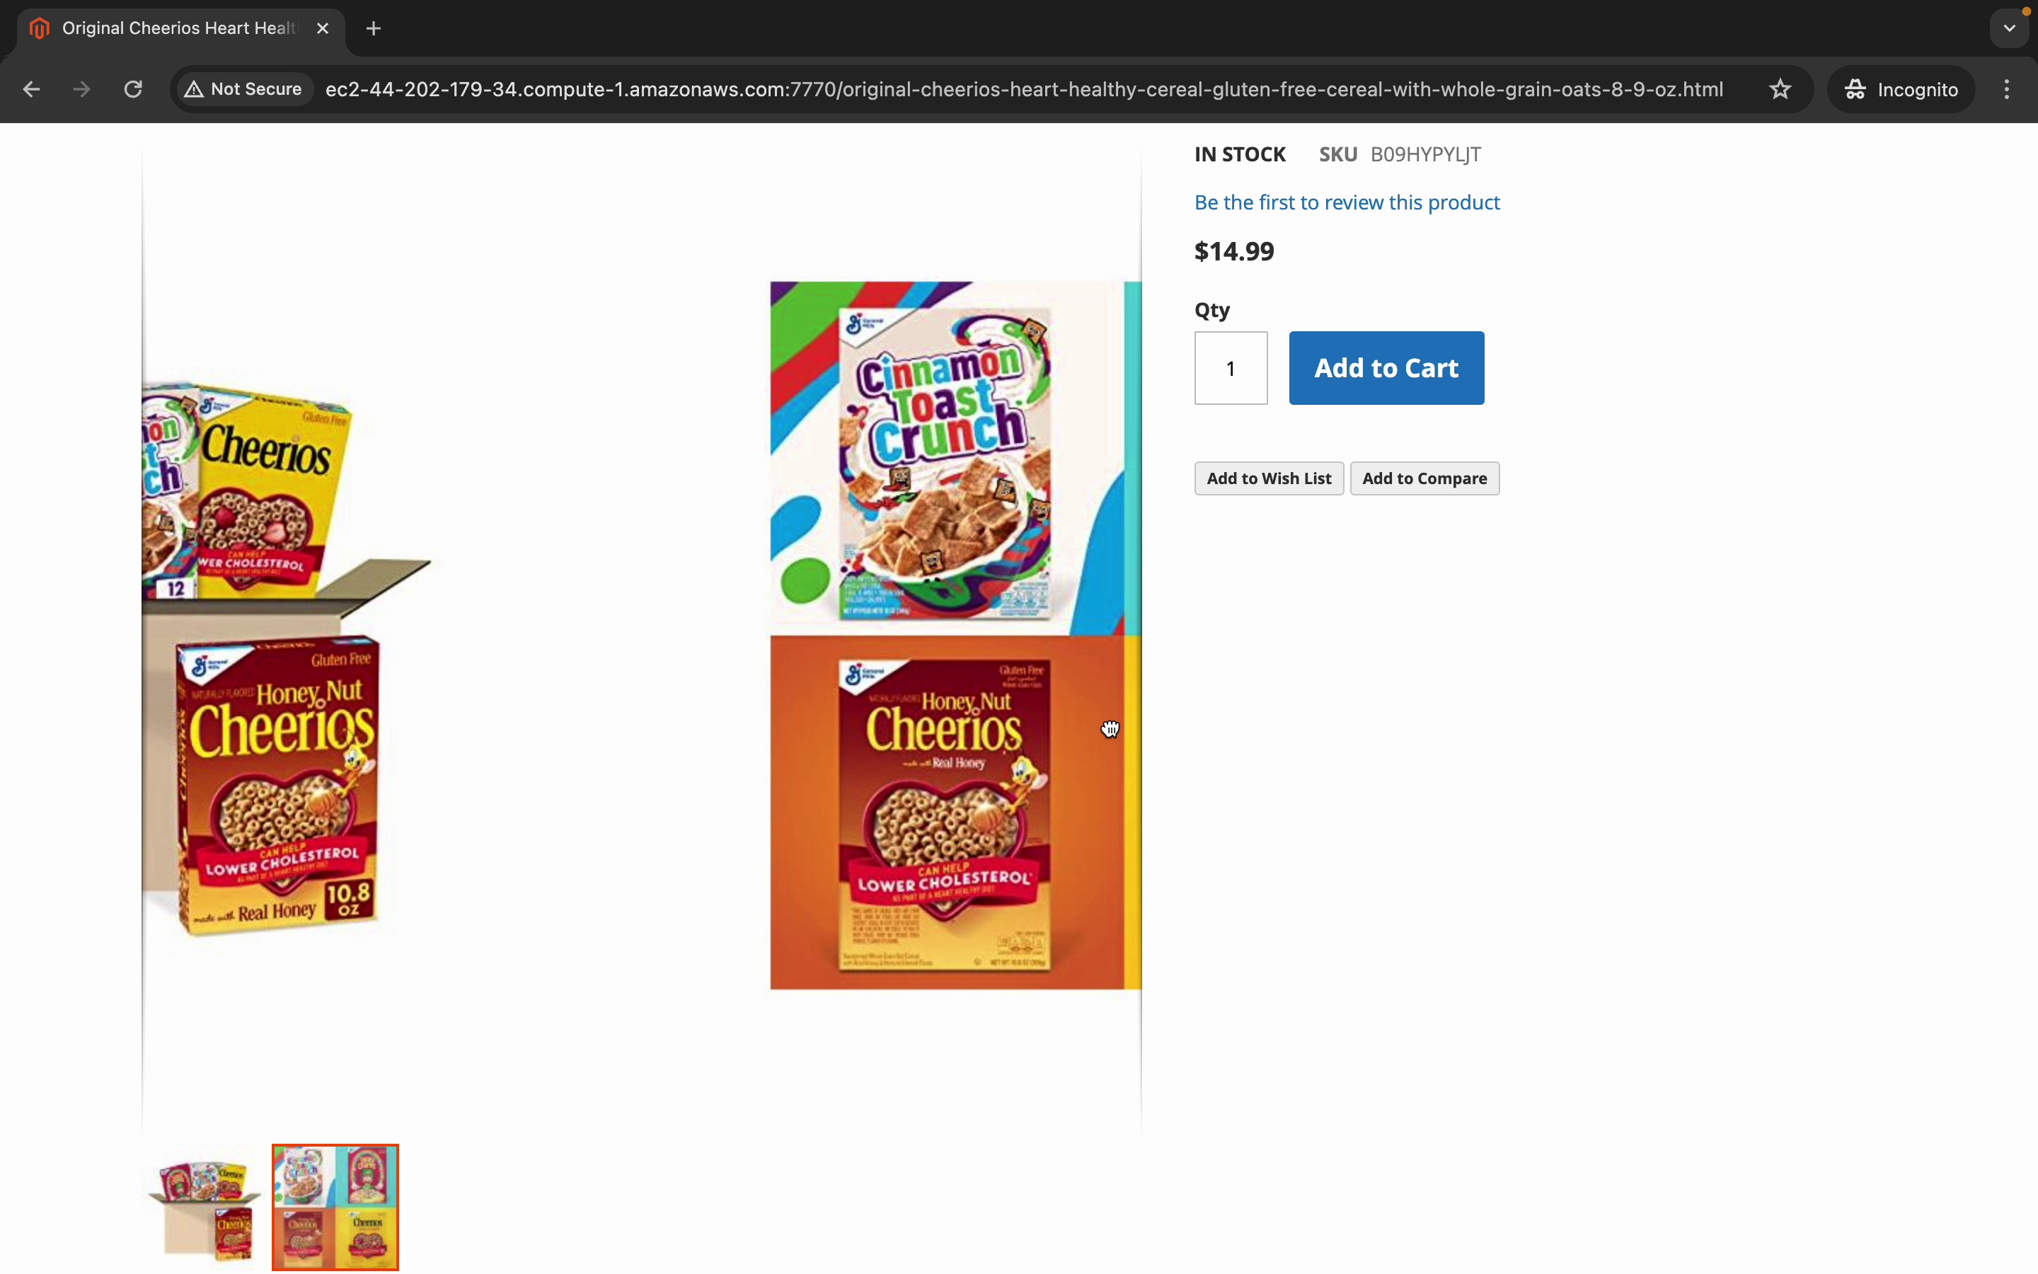Screen dimensions: 2038x1274
Task: Expand the tab search dropdown arrow
Action: [2010, 28]
